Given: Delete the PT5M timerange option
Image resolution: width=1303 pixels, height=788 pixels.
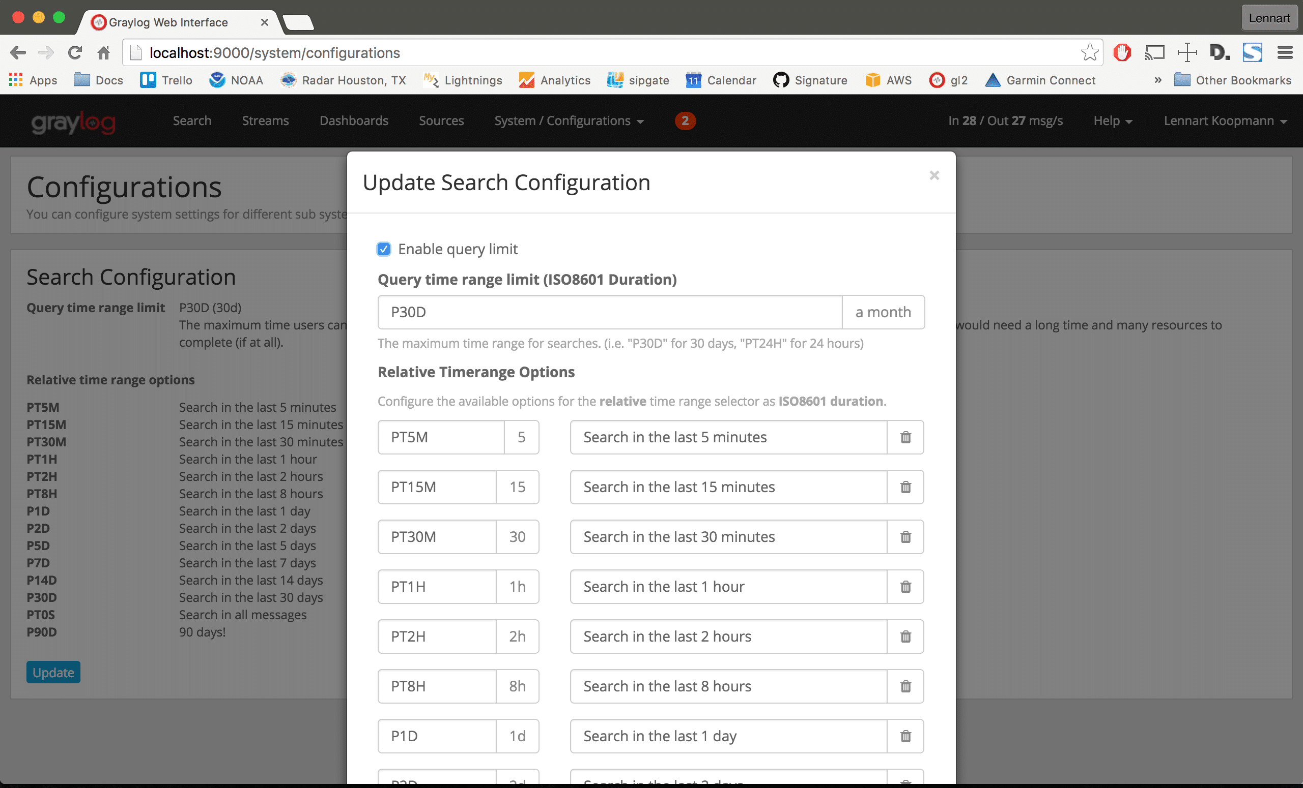Looking at the screenshot, I should point(905,437).
